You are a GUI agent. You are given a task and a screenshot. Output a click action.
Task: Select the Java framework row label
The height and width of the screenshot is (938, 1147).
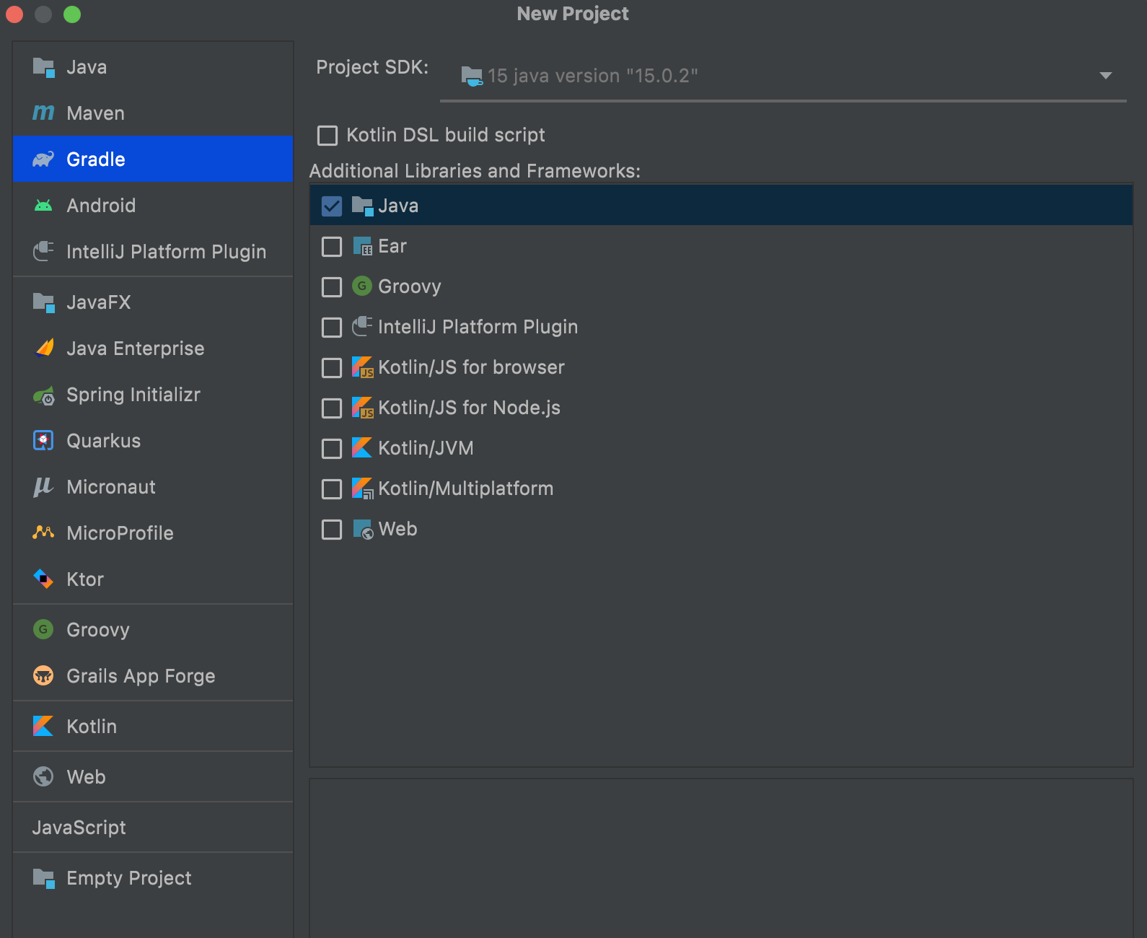click(x=398, y=206)
